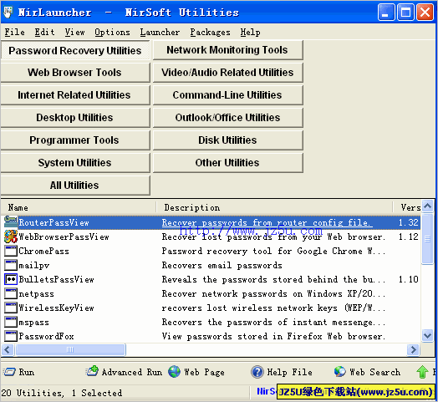Click vertical scrollbar up arrow
The height and width of the screenshot is (402, 438).
[427, 206]
